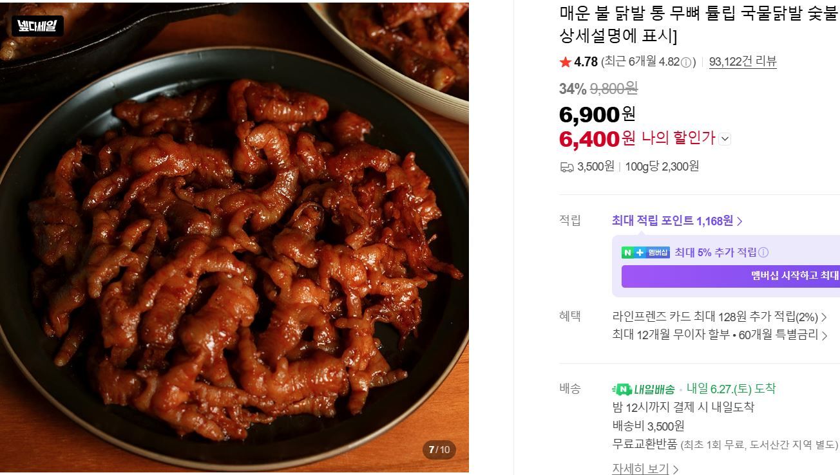Open the 93,122건 리뷰 link
The height and width of the screenshot is (475, 840).
743,62
